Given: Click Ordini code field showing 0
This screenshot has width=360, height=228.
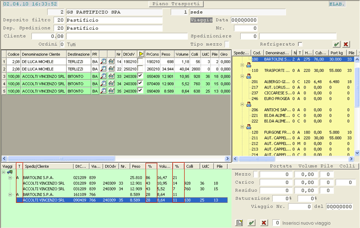Looking at the screenshot, I should tap(62, 44).
